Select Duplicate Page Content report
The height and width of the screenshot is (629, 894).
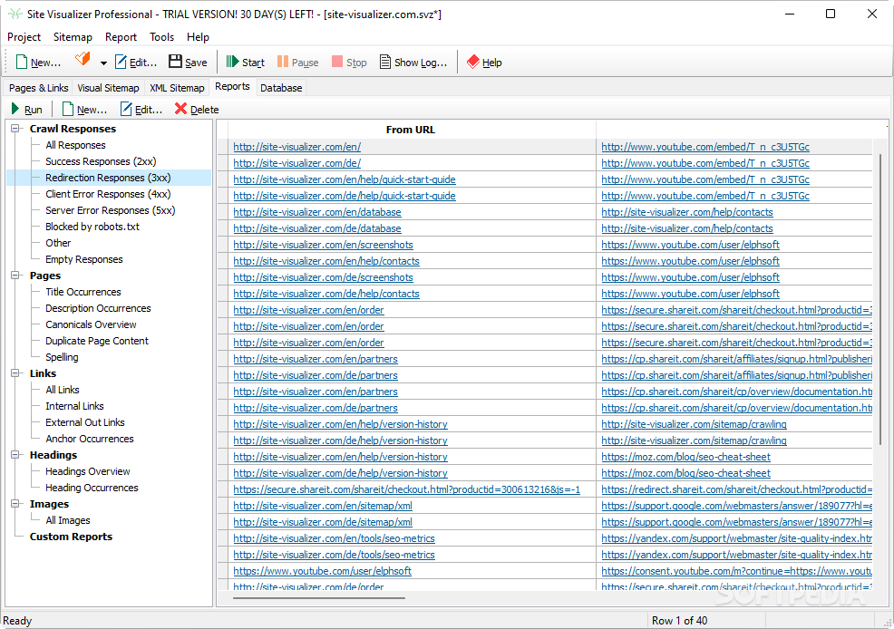pyautogui.click(x=97, y=342)
